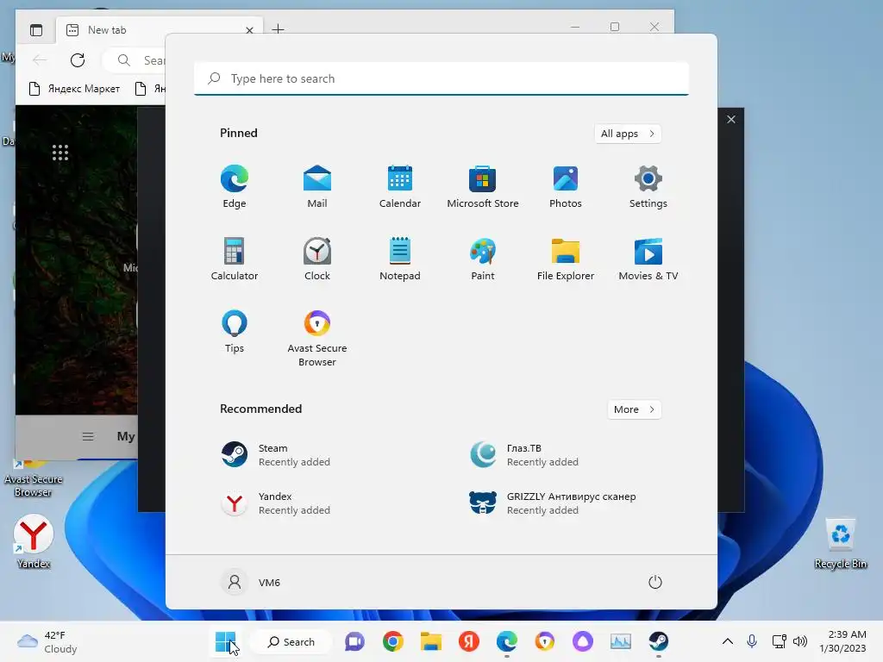Image resolution: width=883 pixels, height=662 pixels.
Task: Reload the browser page
Action: 78,60
